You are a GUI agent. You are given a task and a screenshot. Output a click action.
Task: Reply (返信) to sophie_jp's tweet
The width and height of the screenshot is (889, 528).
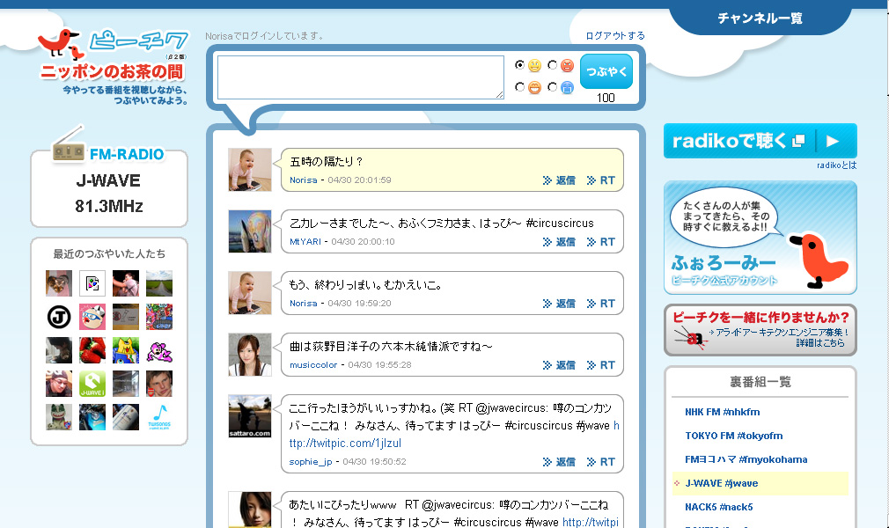point(559,462)
